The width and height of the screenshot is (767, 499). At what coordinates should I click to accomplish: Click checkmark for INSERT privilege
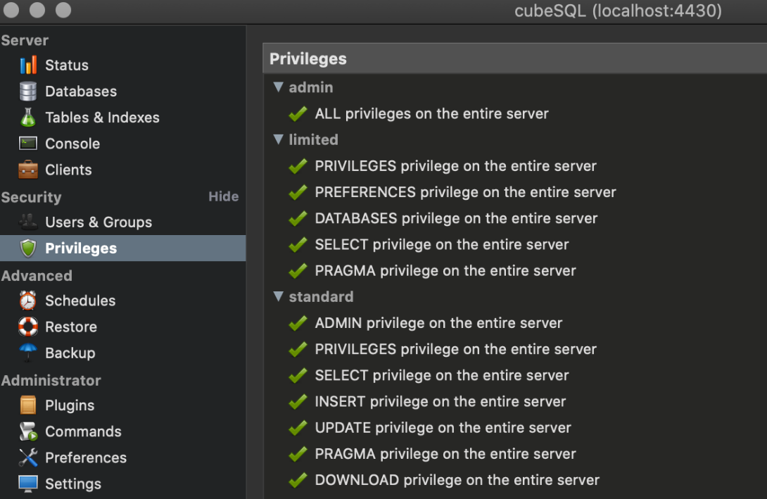tap(298, 402)
